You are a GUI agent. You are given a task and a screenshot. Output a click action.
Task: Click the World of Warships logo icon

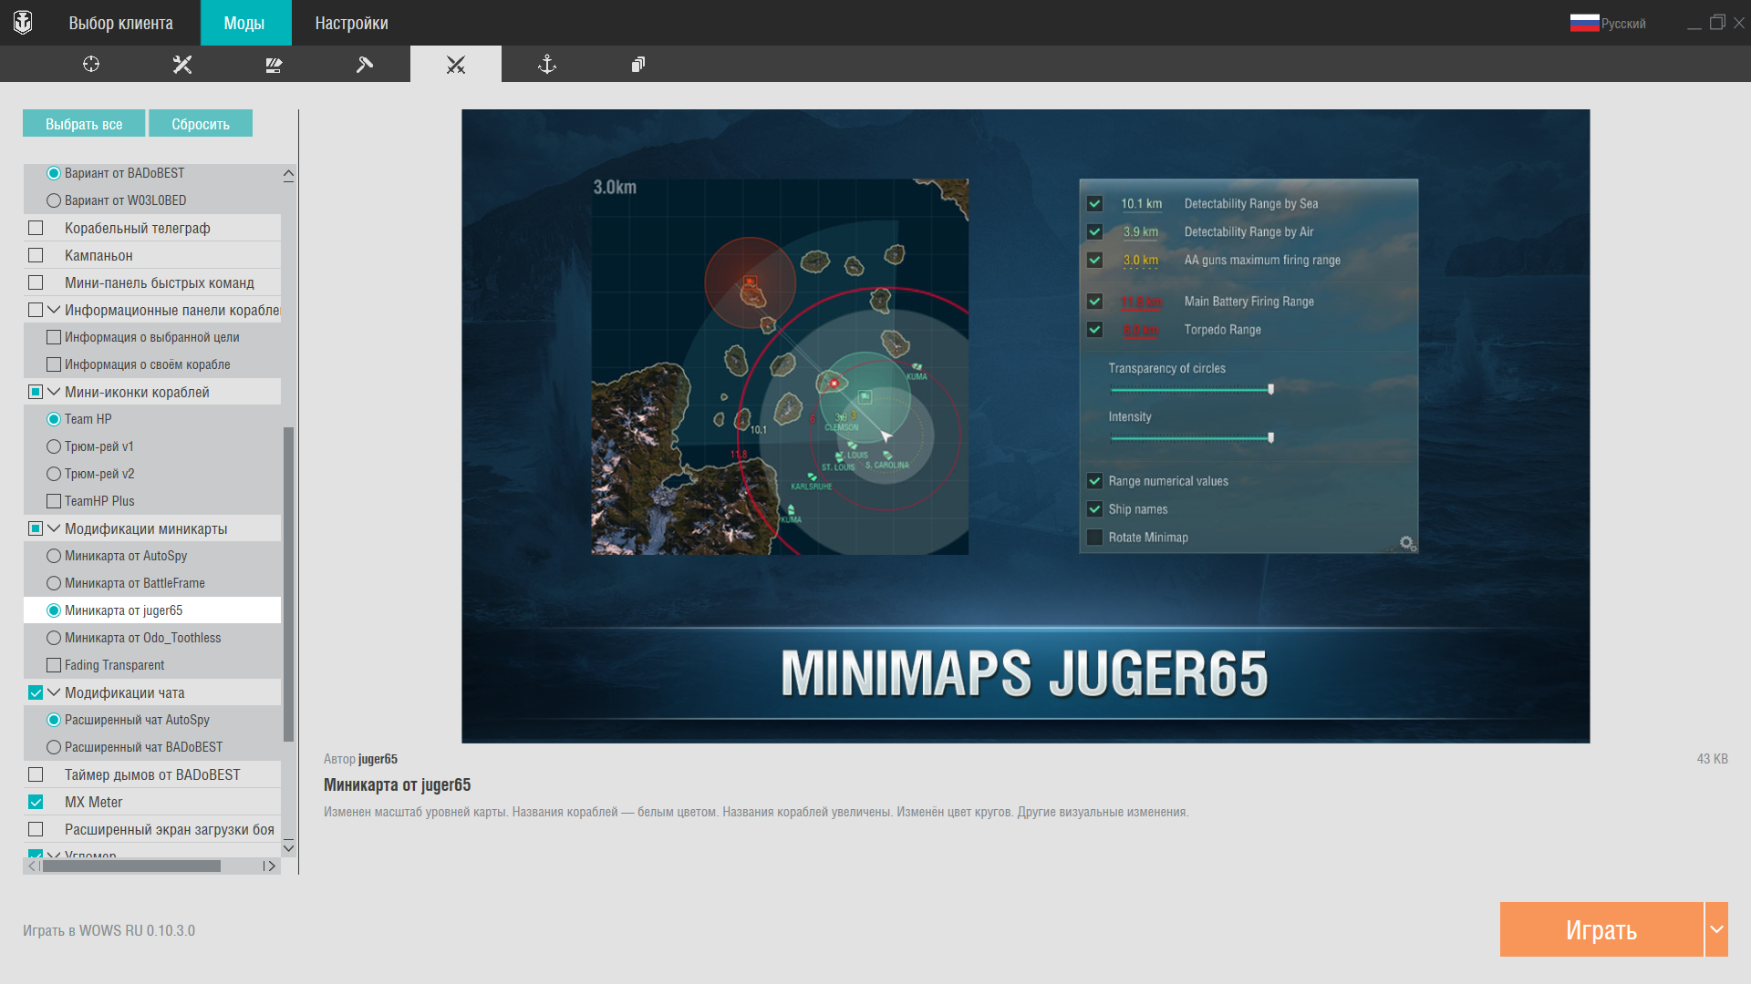[x=23, y=22]
